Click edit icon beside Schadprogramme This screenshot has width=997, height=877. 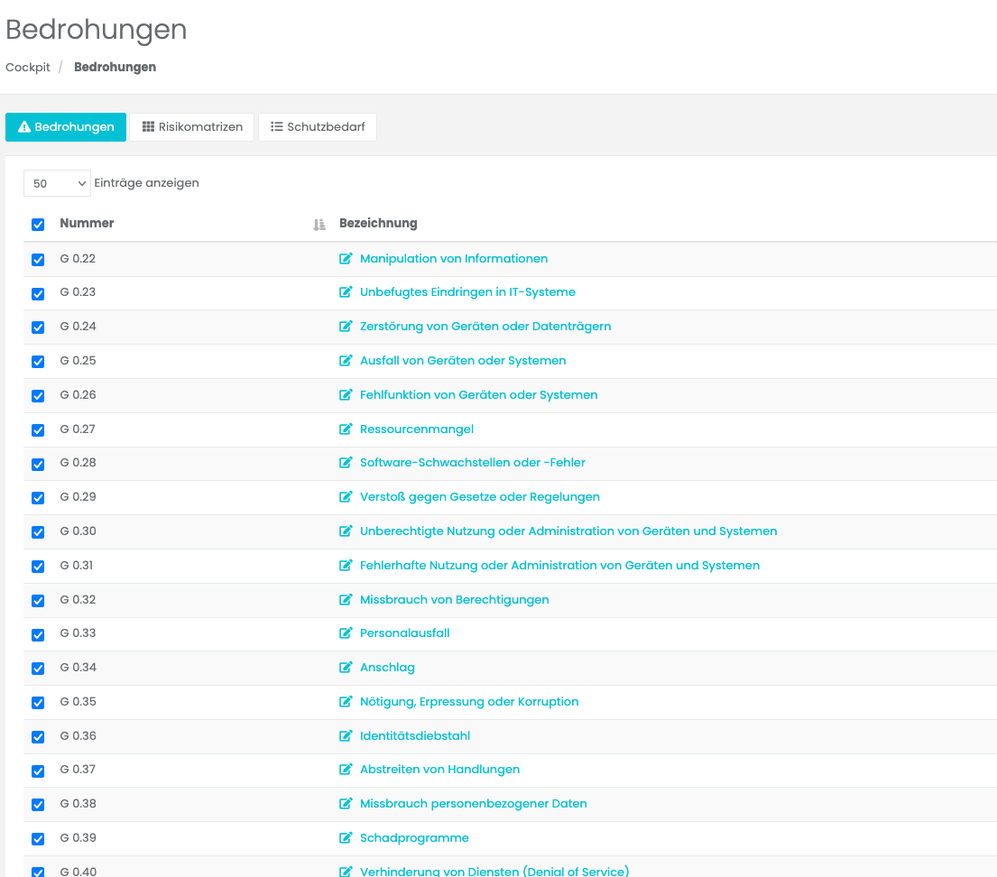click(346, 837)
